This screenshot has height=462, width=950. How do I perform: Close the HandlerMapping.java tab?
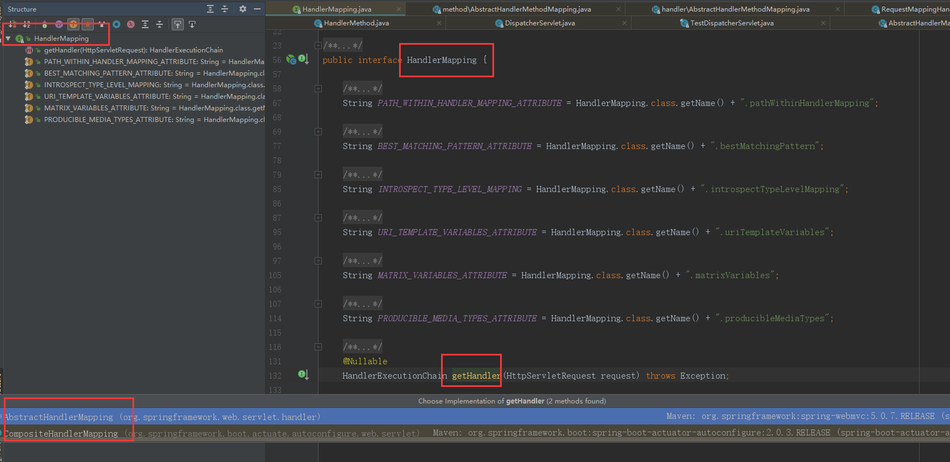(x=399, y=9)
